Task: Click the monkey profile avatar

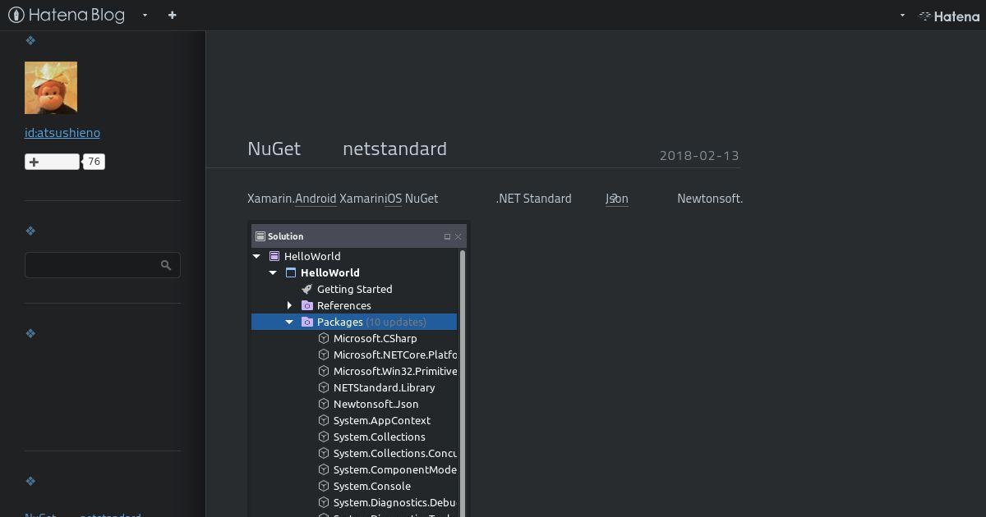Action: (51, 88)
